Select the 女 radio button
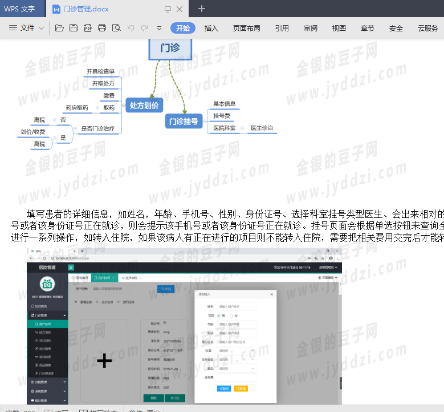 click(x=231, y=316)
